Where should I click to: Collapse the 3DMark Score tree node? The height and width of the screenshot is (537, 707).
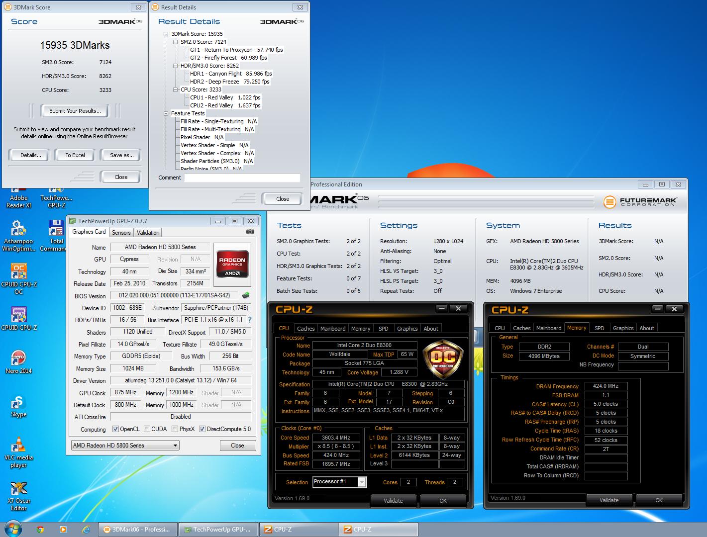pyautogui.click(x=166, y=34)
